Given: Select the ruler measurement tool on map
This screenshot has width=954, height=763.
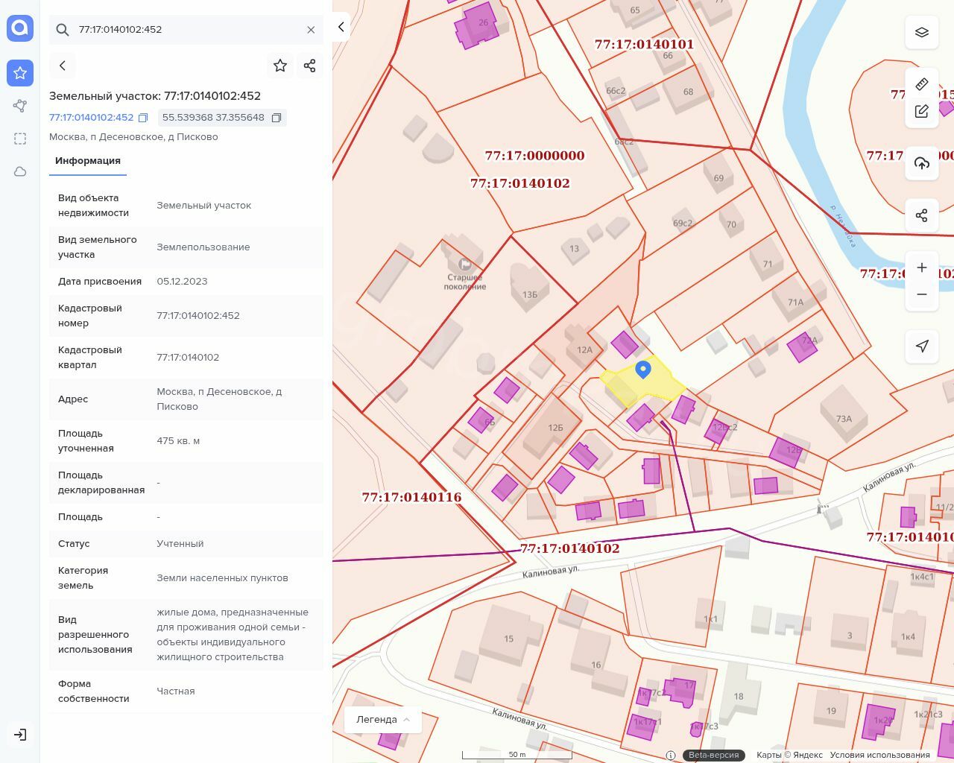Looking at the screenshot, I should coord(922,84).
